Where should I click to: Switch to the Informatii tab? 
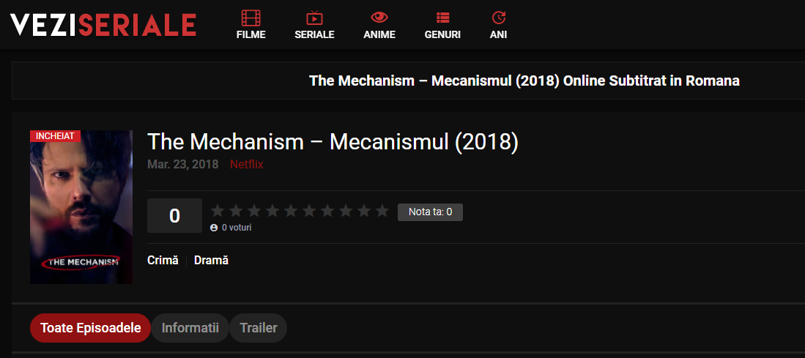click(190, 328)
